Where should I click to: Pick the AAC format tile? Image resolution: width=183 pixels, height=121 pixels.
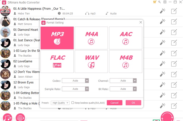[x=126, y=38]
